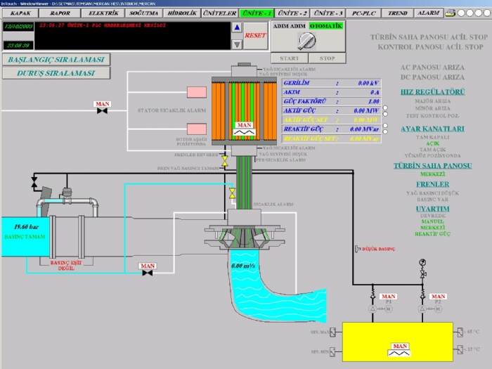Open the KAPAK screen tab

coord(20,13)
